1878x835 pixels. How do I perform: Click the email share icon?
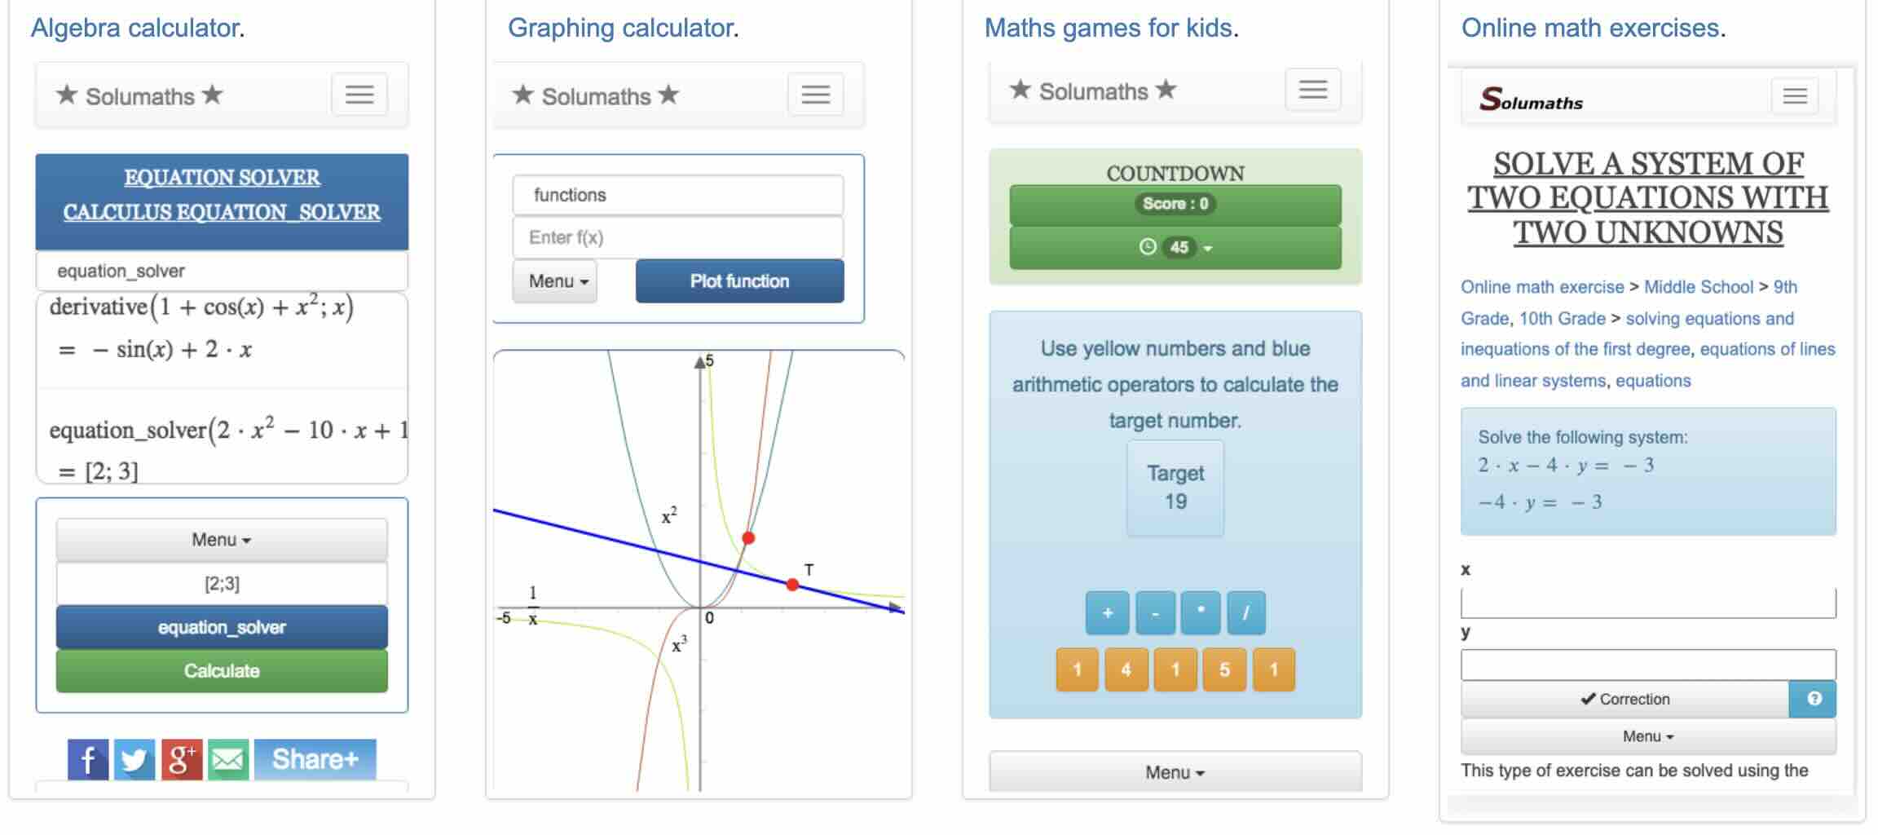coord(230,758)
